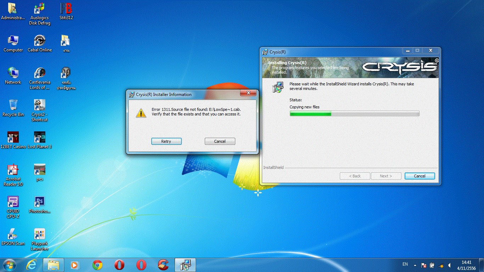
Task: Select the Lost Planet 3 desktop icon
Action: tap(39, 139)
